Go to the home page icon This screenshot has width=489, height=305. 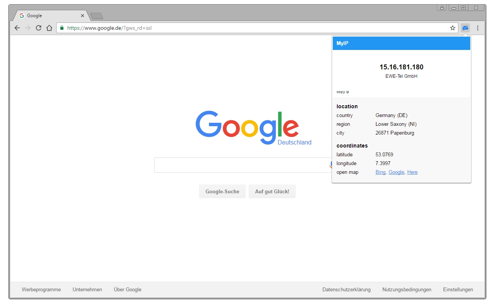point(49,28)
